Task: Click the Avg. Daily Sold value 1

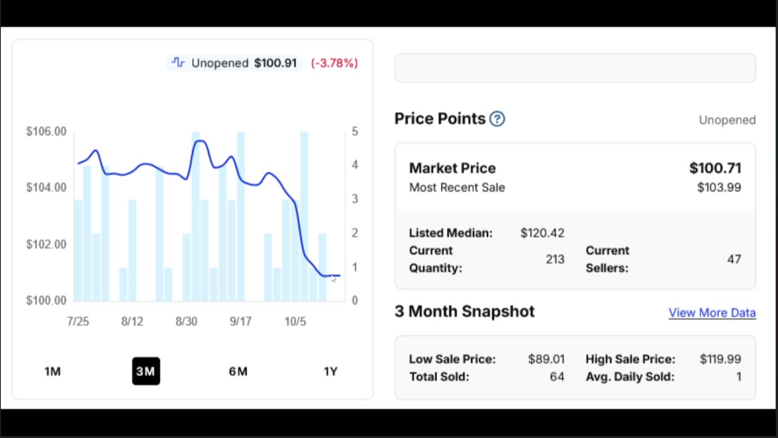Action: [x=738, y=377]
